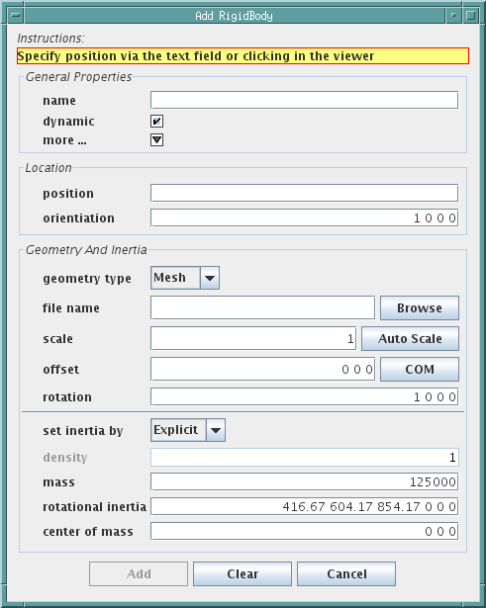Select the scale value field
Viewport: 486px width, 608px height.
(x=253, y=338)
